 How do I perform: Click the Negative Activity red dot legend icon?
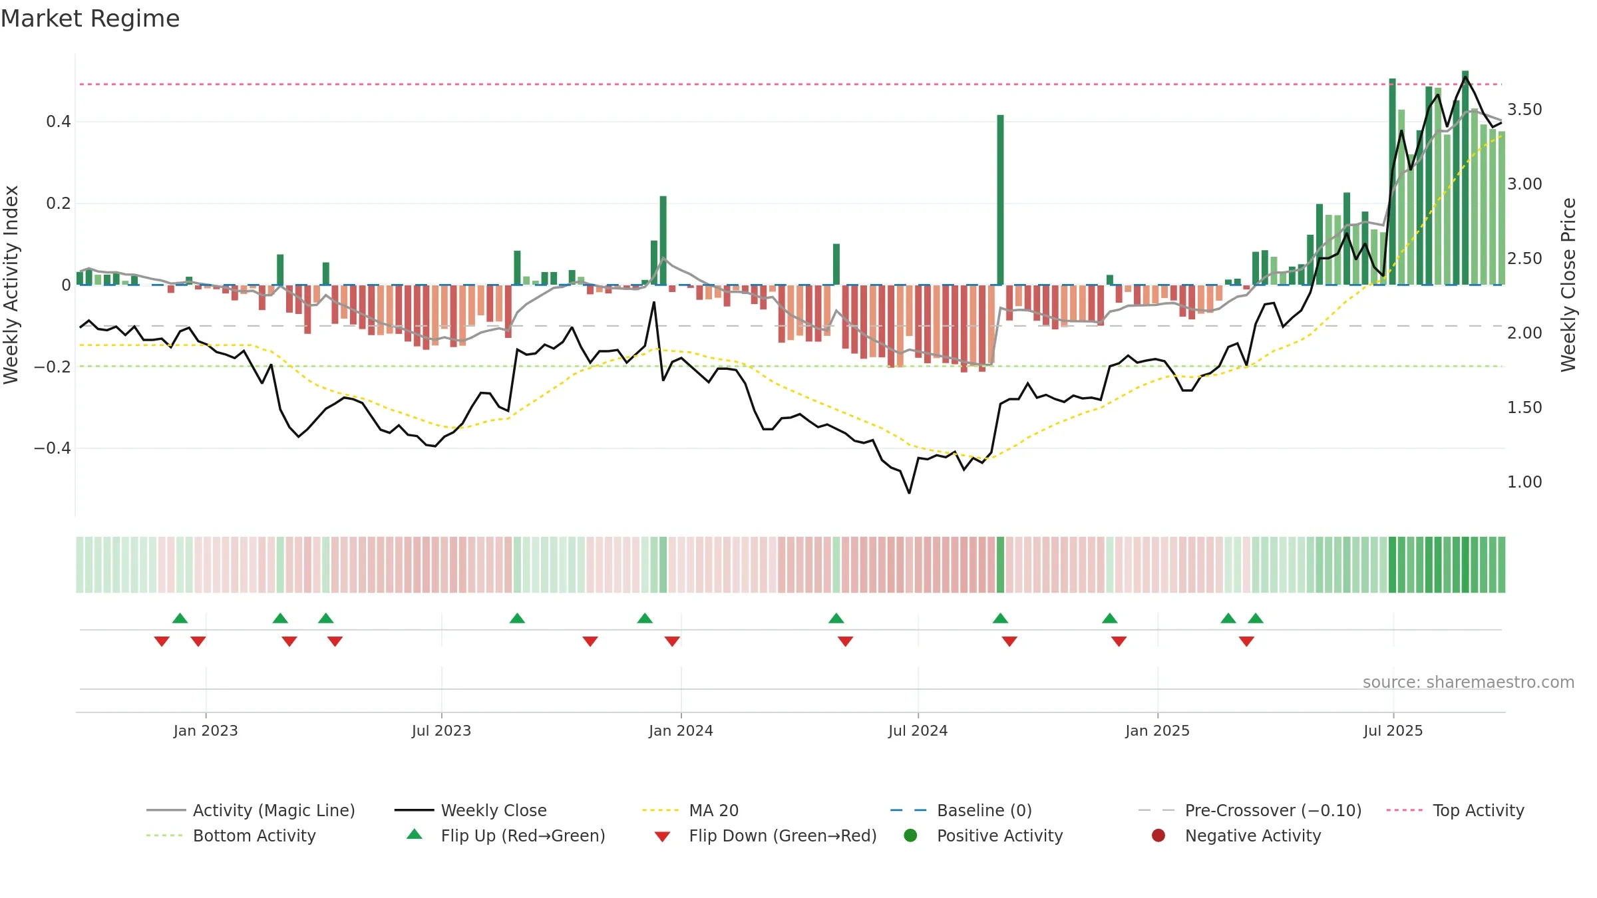(x=1158, y=835)
